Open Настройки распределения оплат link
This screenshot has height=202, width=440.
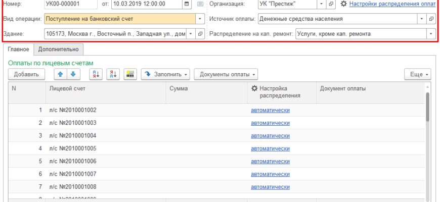point(392,4)
